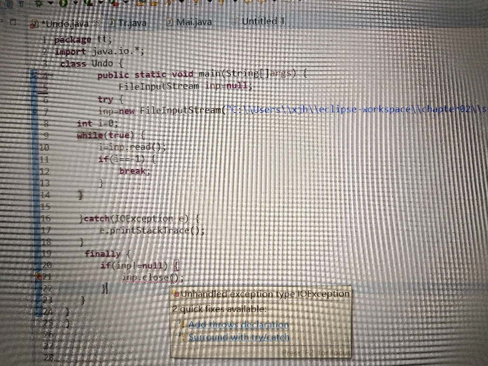Click the 'finally {' line
Screen dimensions: 488x366
tap(108, 254)
